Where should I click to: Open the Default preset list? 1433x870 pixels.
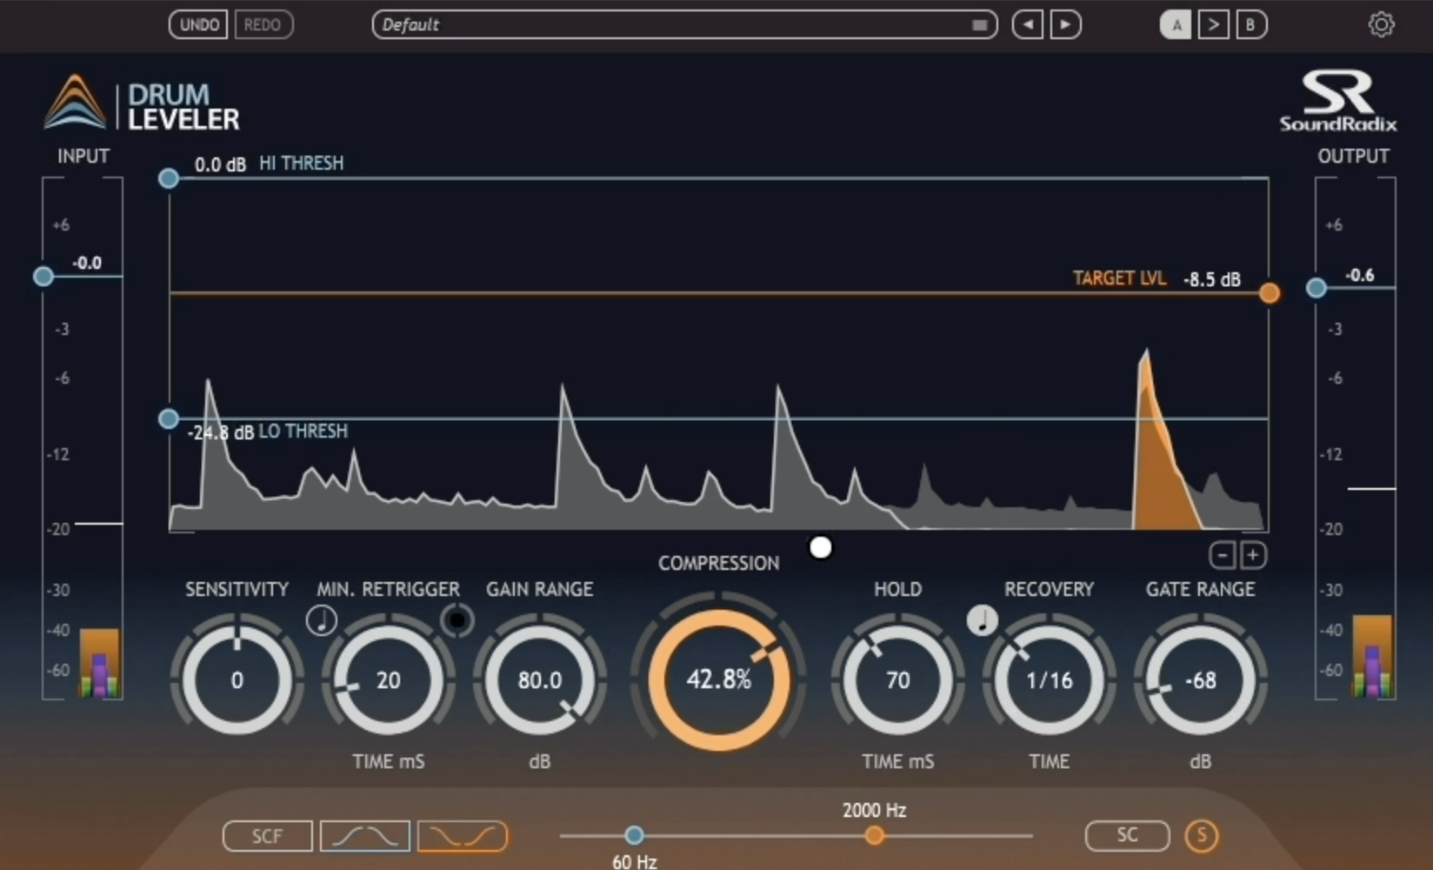[x=683, y=24]
